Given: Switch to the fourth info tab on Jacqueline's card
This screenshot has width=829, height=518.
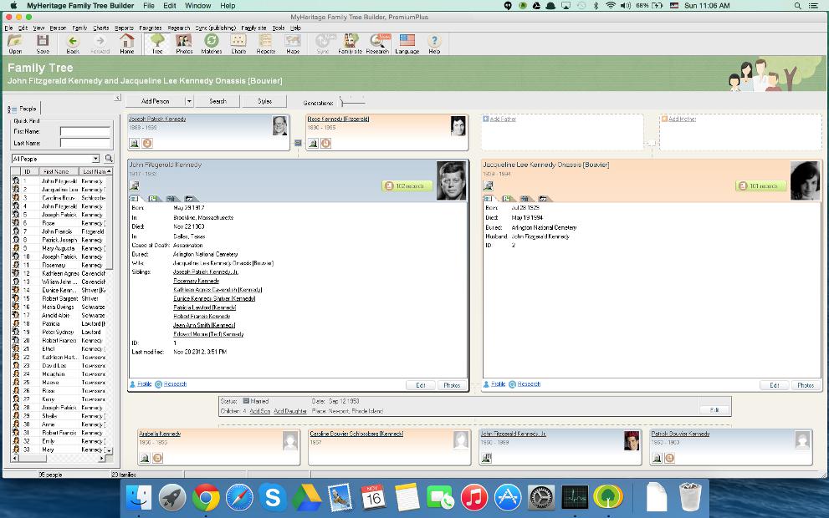Looking at the screenshot, I should pos(544,199).
